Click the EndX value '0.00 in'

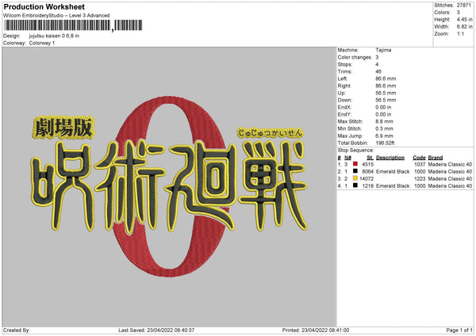click(383, 107)
